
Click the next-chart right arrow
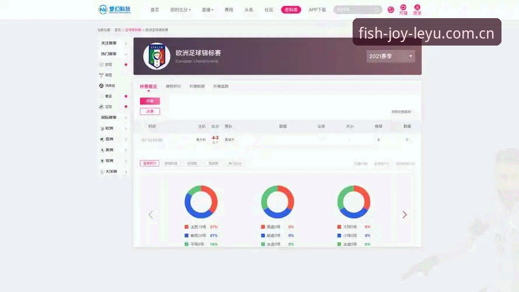405,214
